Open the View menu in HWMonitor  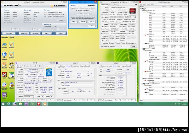pyautogui.click(x=144, y=5)
